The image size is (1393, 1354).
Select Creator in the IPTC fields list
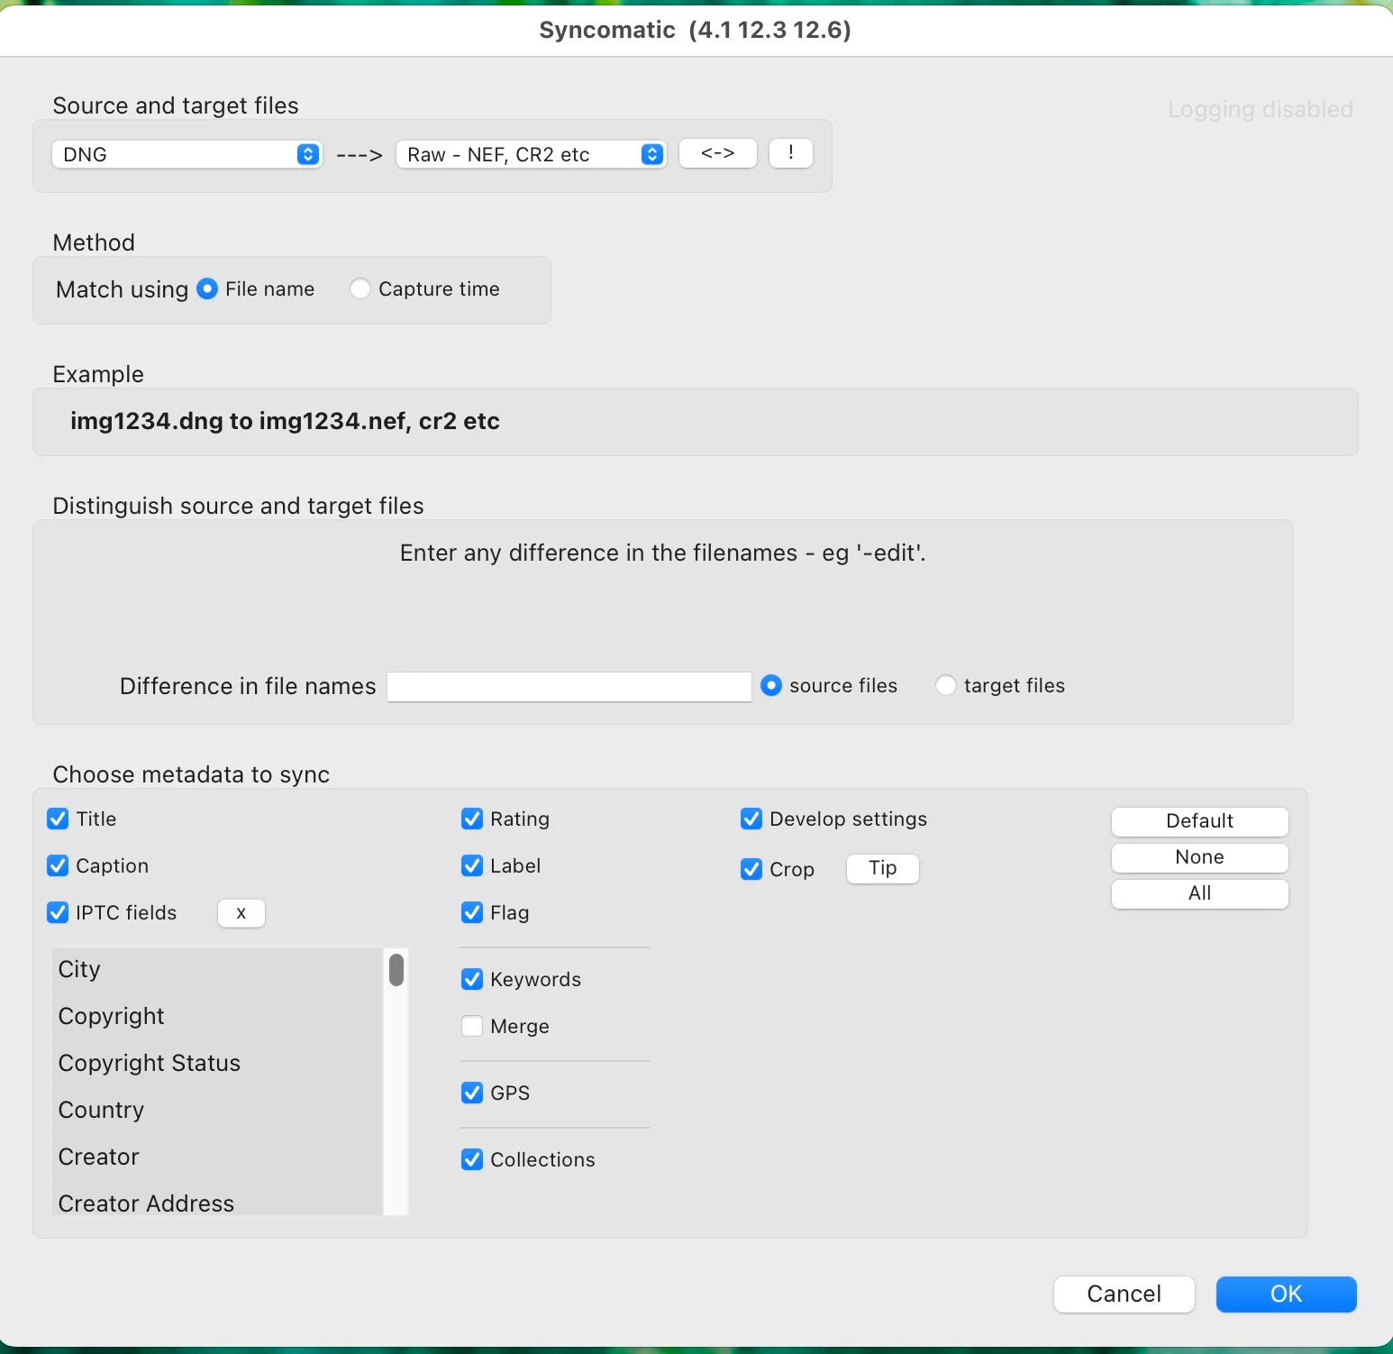(218, 1157)
